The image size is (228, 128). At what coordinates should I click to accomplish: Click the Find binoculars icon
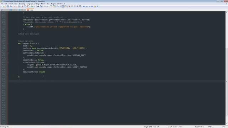38,6
